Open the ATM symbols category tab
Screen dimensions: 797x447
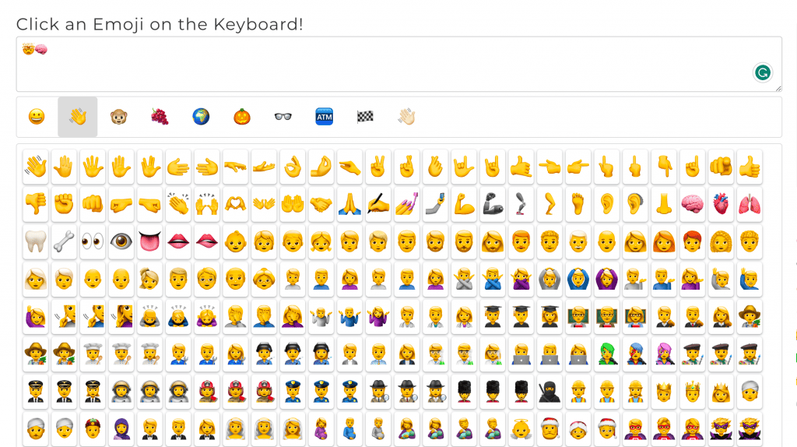[x=325, y=117]
